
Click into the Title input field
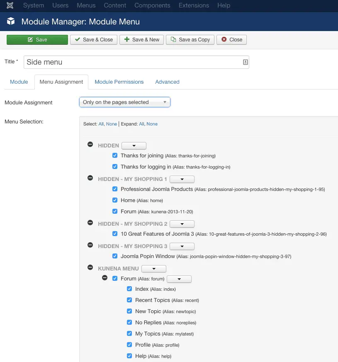(x=136, y=62)
